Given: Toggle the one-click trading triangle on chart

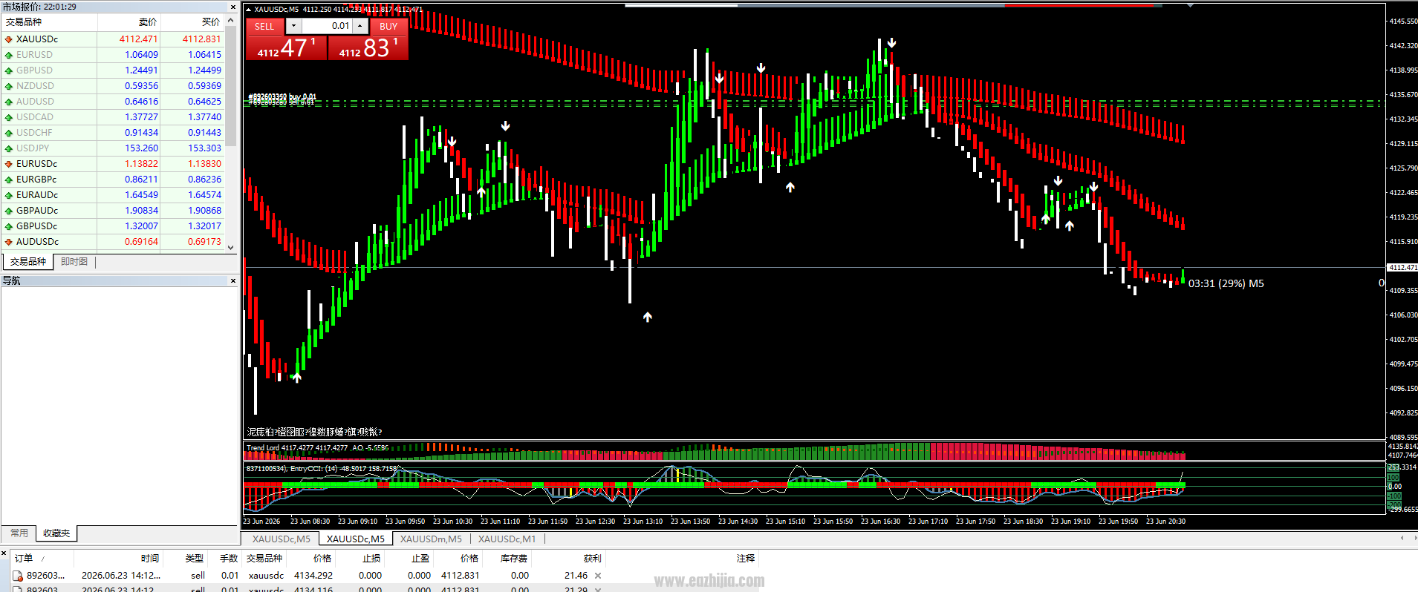Looking at the screenshot, I should tap(248, 10).
